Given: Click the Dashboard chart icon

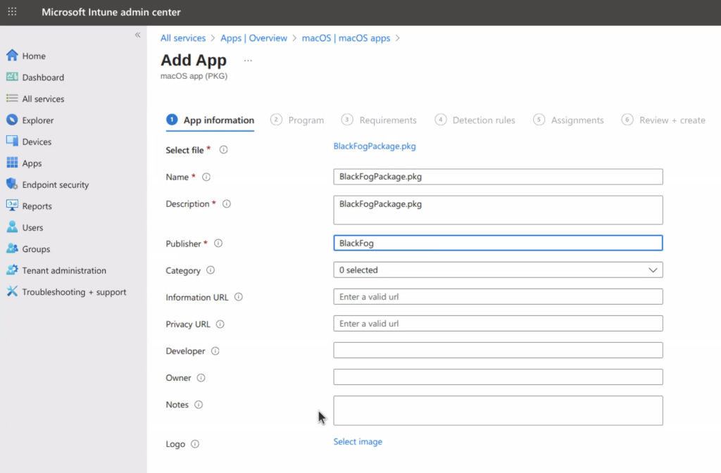Looking at the screenshot, I should point(13,77).
